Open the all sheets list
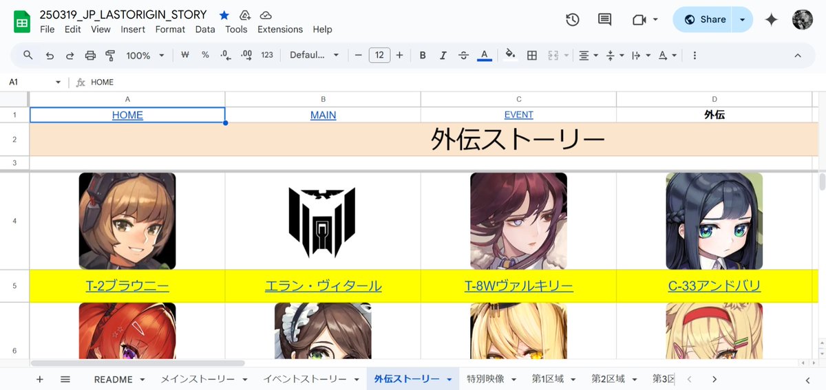 point(65,379)
